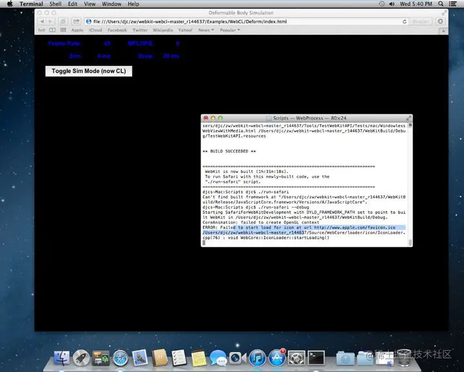This screenshot has height=372, width=464.
Task: Open Reading List glasses icon
Action: click(41, 30)
